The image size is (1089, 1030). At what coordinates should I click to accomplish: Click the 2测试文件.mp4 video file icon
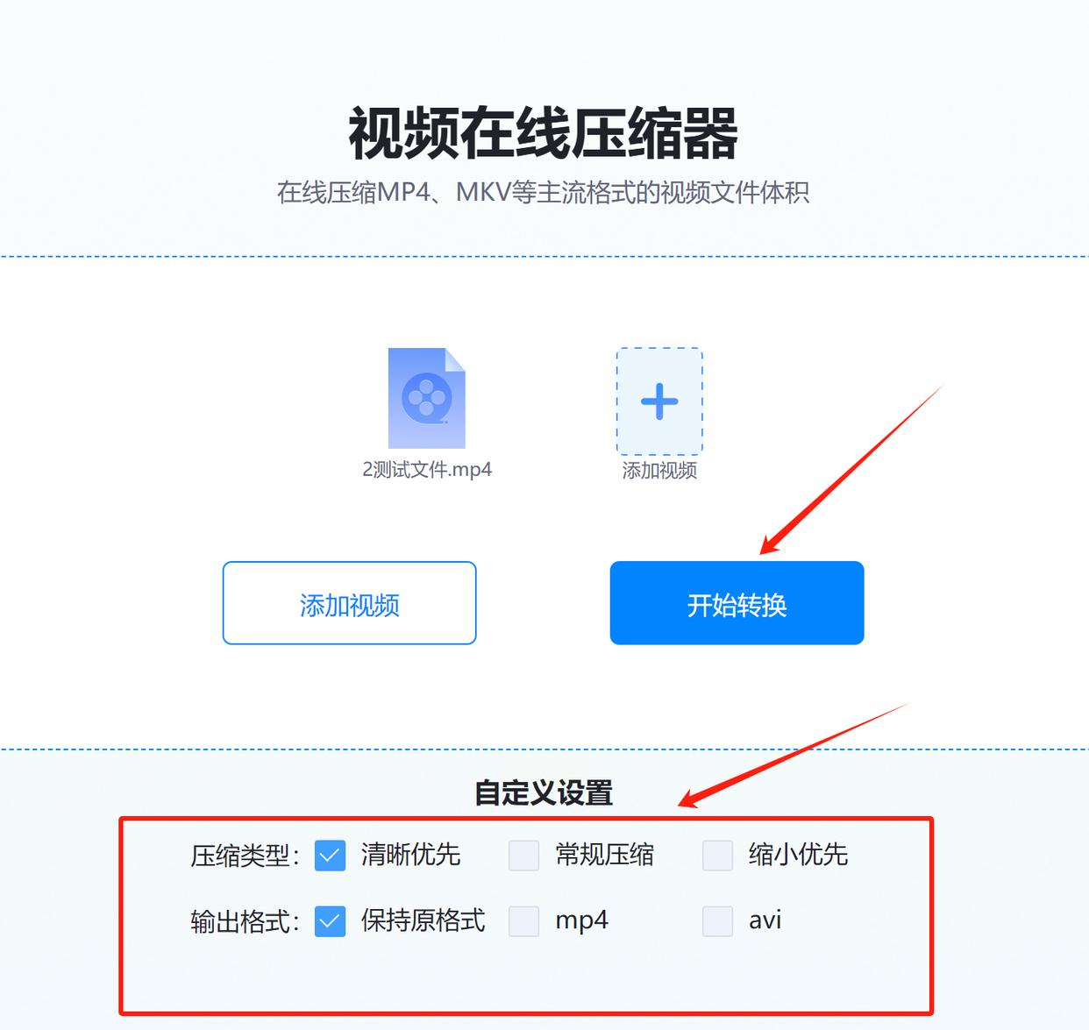pyautogui.click(x=427, y=398)
